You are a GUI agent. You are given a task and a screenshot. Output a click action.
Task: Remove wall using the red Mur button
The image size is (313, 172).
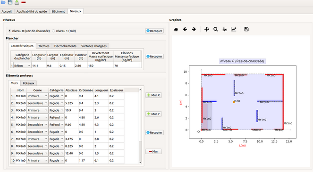click(x=153, y=151)
